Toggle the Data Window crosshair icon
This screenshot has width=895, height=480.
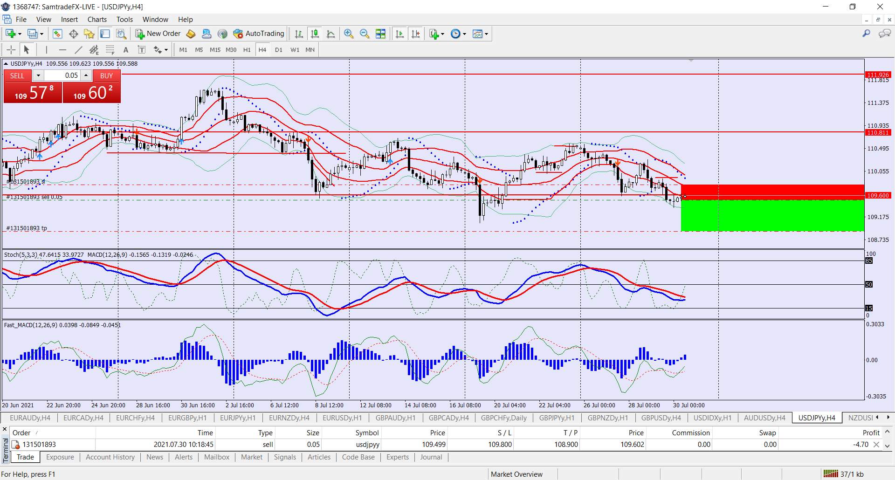pos(73,34)
